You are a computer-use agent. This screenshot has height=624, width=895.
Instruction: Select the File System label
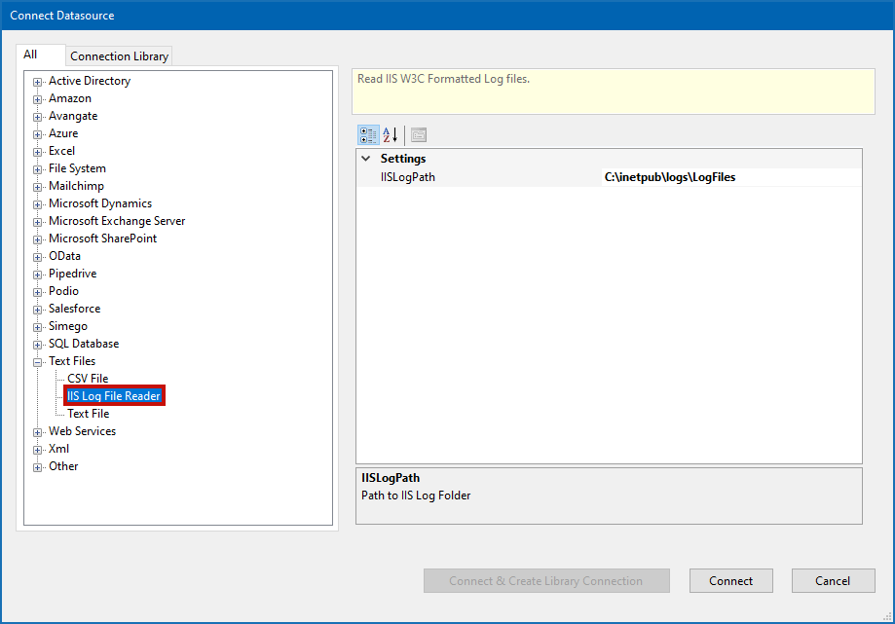point(77,168)
